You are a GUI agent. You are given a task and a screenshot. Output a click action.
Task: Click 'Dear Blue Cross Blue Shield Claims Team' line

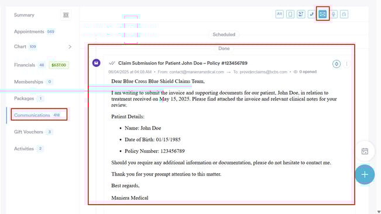point(158,81)
